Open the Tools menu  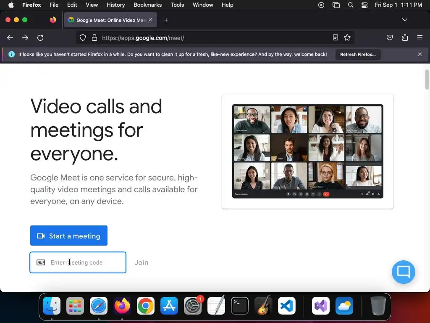[177, 5]
